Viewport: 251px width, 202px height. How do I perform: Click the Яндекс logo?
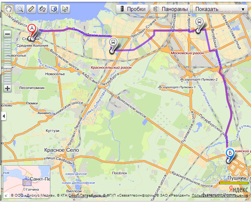click(x=238, y=189)
